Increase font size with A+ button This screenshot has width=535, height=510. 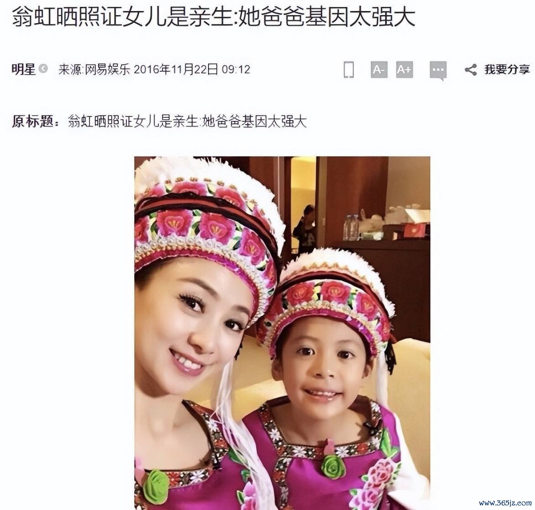click(404, 69)
